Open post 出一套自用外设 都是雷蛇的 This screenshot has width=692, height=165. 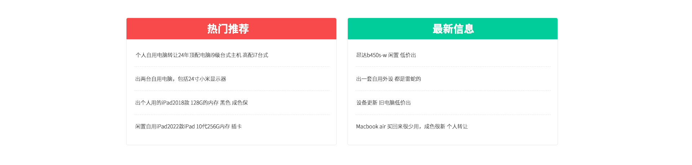pos(389,79)
